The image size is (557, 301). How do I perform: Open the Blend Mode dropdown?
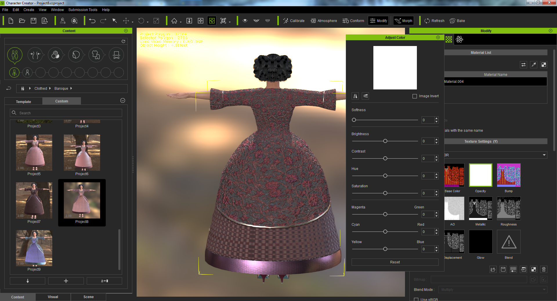coord(493,290)
